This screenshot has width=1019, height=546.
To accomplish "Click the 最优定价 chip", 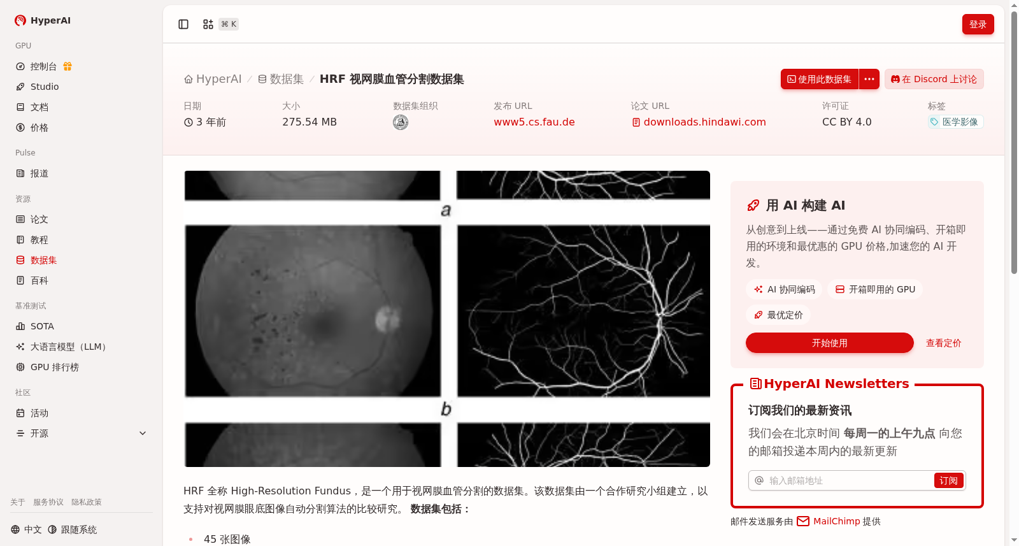I will tap(778, 315).
